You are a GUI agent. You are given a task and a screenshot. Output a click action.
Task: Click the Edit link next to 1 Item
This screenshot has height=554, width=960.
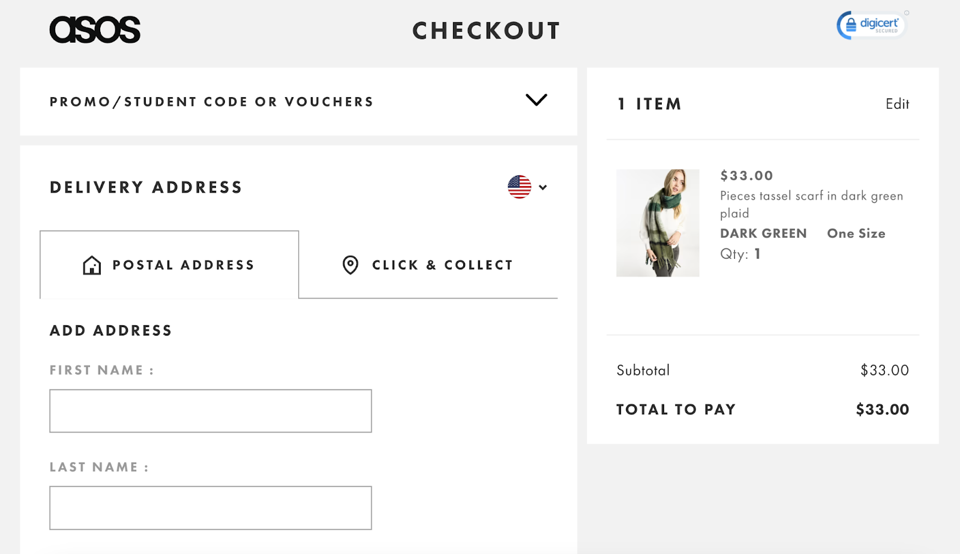(896, 103)
